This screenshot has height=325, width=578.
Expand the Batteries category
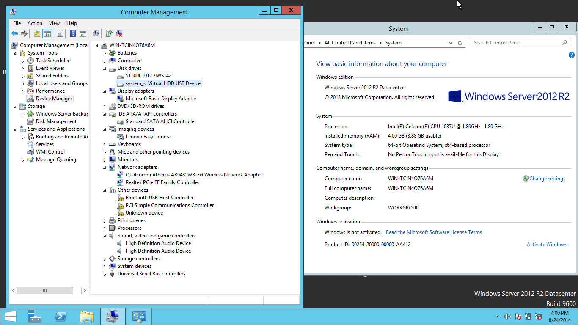click(x=105, y=53)
